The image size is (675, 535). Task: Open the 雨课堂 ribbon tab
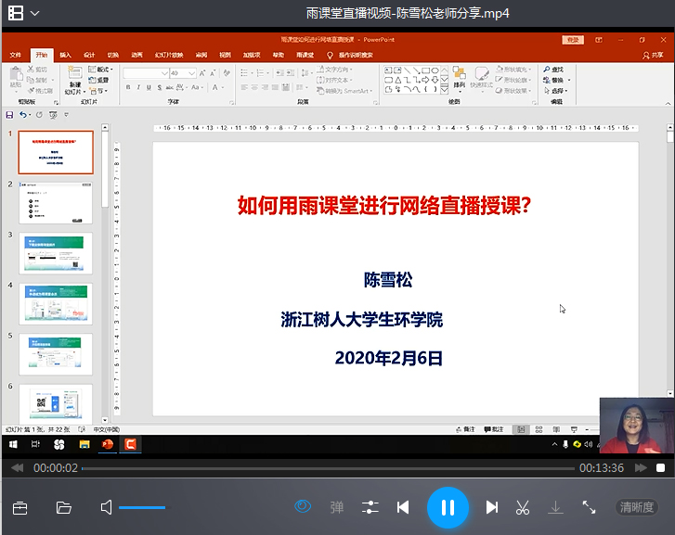coord(305,55)
